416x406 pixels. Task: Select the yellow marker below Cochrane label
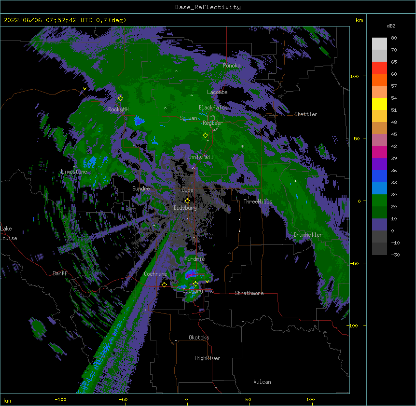pyautogui.click(x=164, y=284)
